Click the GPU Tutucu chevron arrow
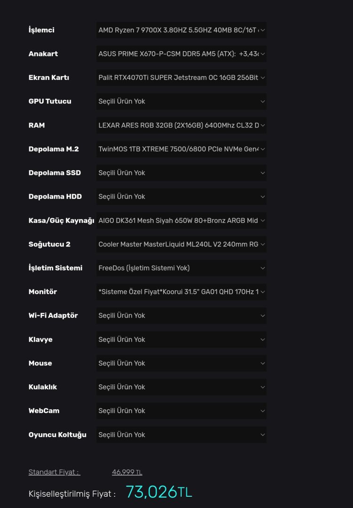This screenshot has height=508, width=353. click(262, 102)
